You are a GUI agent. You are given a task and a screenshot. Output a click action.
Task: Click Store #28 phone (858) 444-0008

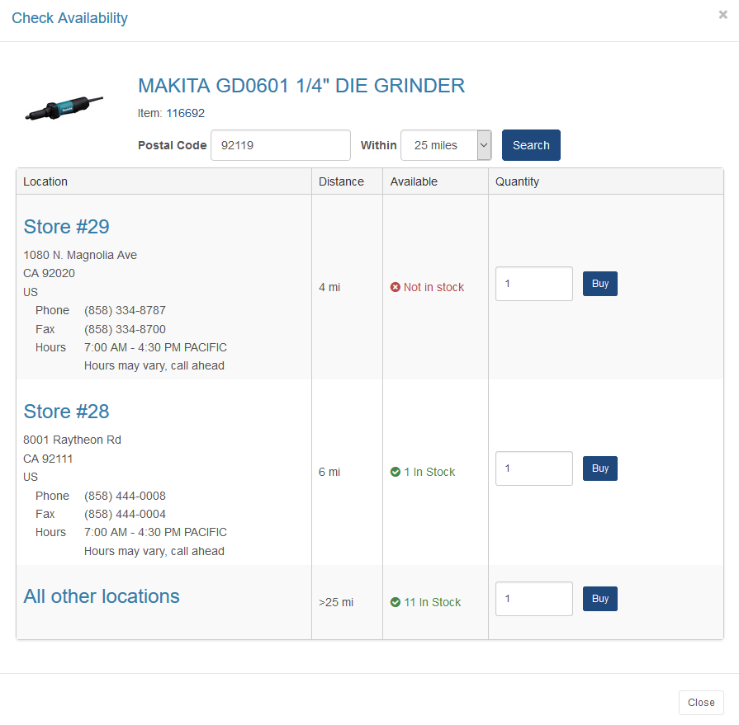point(125,496)
